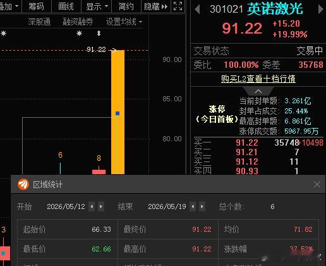This screenshot has height=266, width=326.
Task: Expand hidden panel with 隐藏 button
Action: [x=156, y=6]
